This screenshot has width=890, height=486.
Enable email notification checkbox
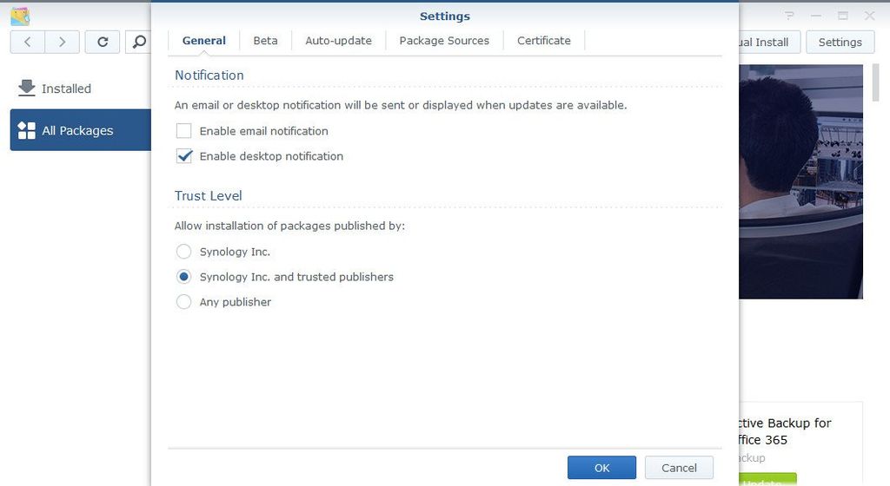pos(184,131)
